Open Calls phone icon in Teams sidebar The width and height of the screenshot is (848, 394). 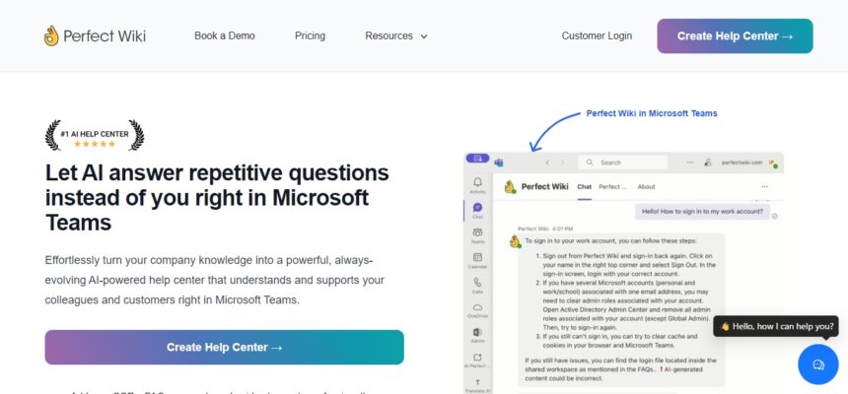(477, 285)
